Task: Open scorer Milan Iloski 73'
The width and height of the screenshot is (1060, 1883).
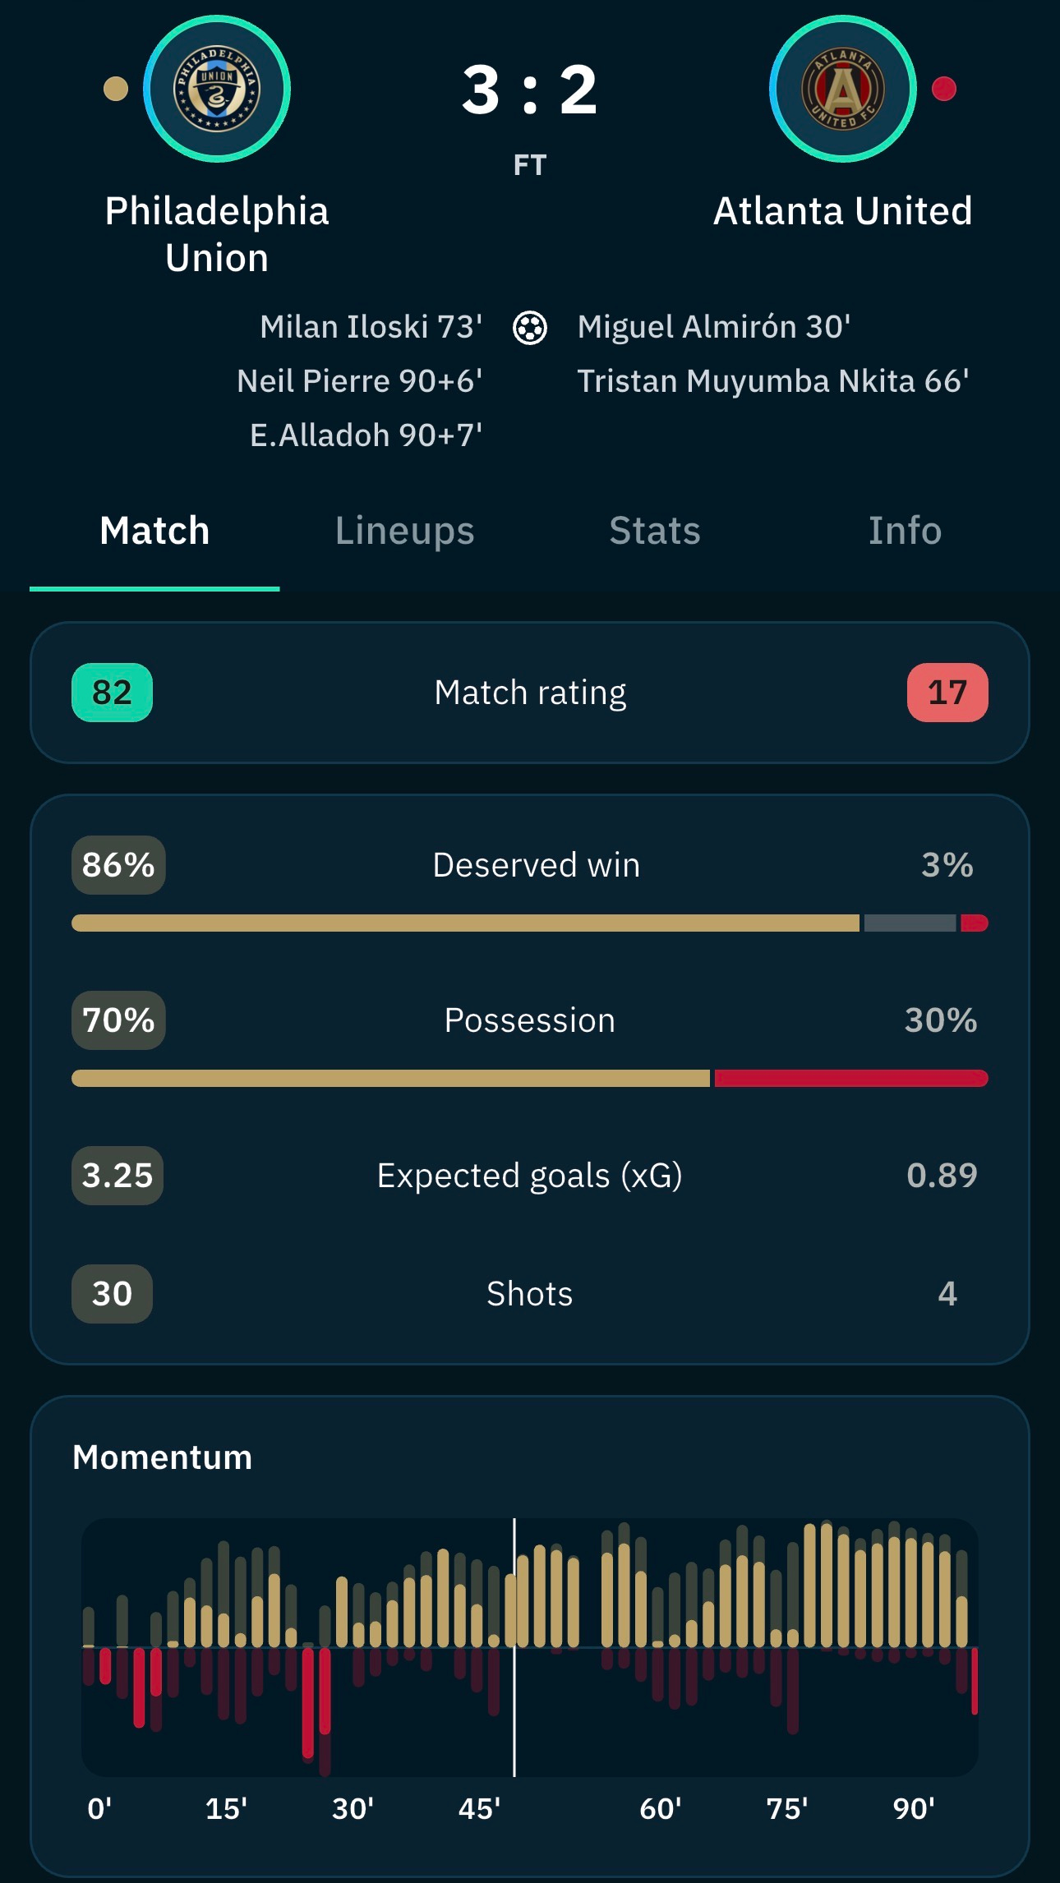Action: [371, 327]
